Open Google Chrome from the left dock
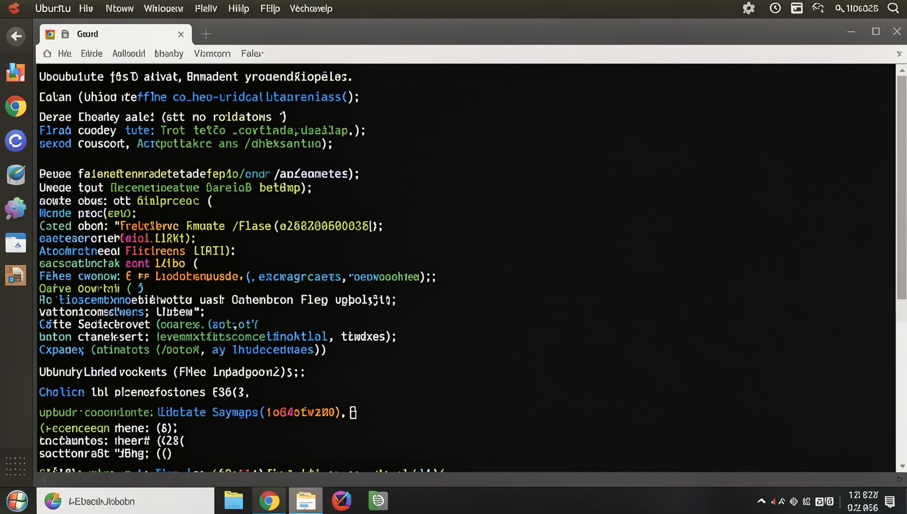The height and width of the screenshot is (514, 907). (16, 106)
